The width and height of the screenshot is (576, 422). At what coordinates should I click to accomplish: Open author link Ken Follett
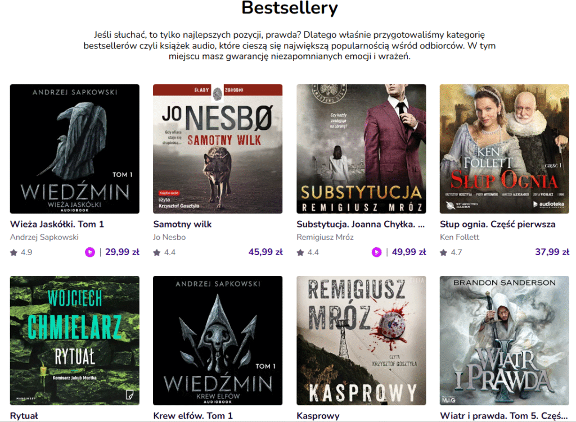tap(460, 238)
